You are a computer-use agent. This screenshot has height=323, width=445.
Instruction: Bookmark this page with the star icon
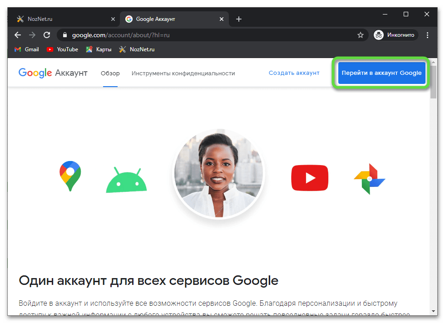[360, 35]
